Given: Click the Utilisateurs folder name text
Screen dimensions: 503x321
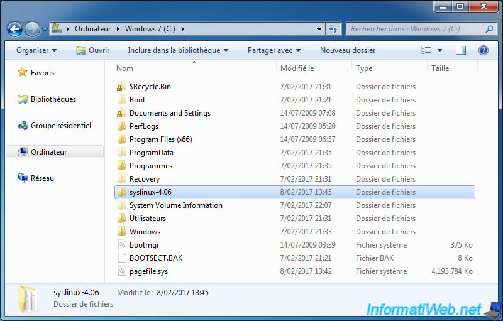Looking at the screenshot, I should (148, 218).
